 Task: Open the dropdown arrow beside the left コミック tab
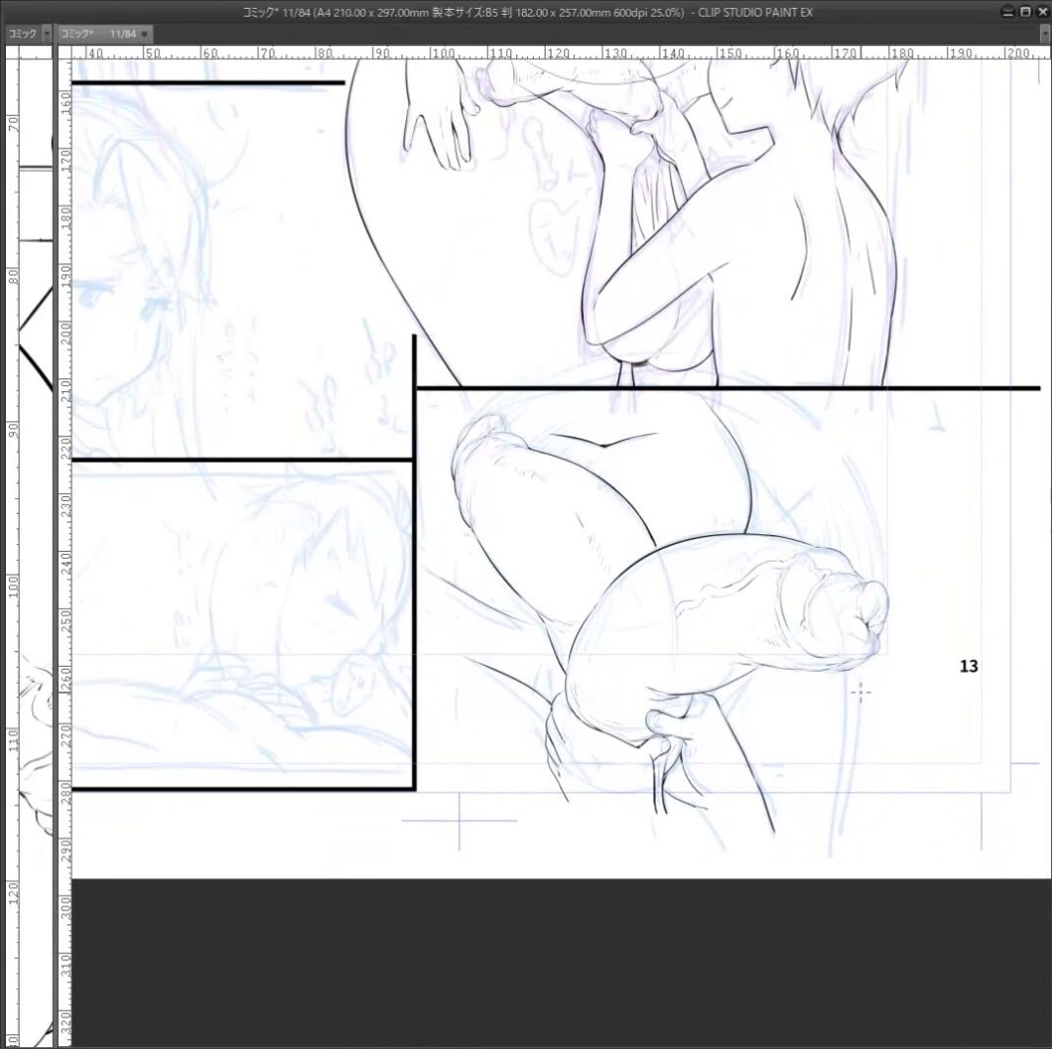[x=46, y=34]
